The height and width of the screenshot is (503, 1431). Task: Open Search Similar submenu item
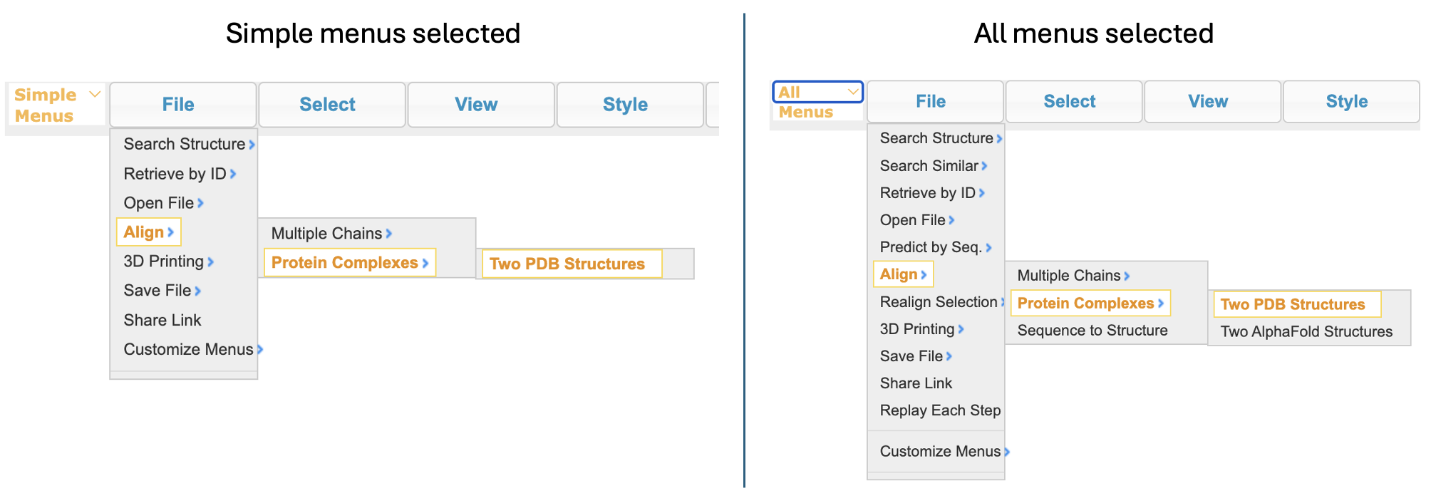pyautogui.click(x=929, y=166)
